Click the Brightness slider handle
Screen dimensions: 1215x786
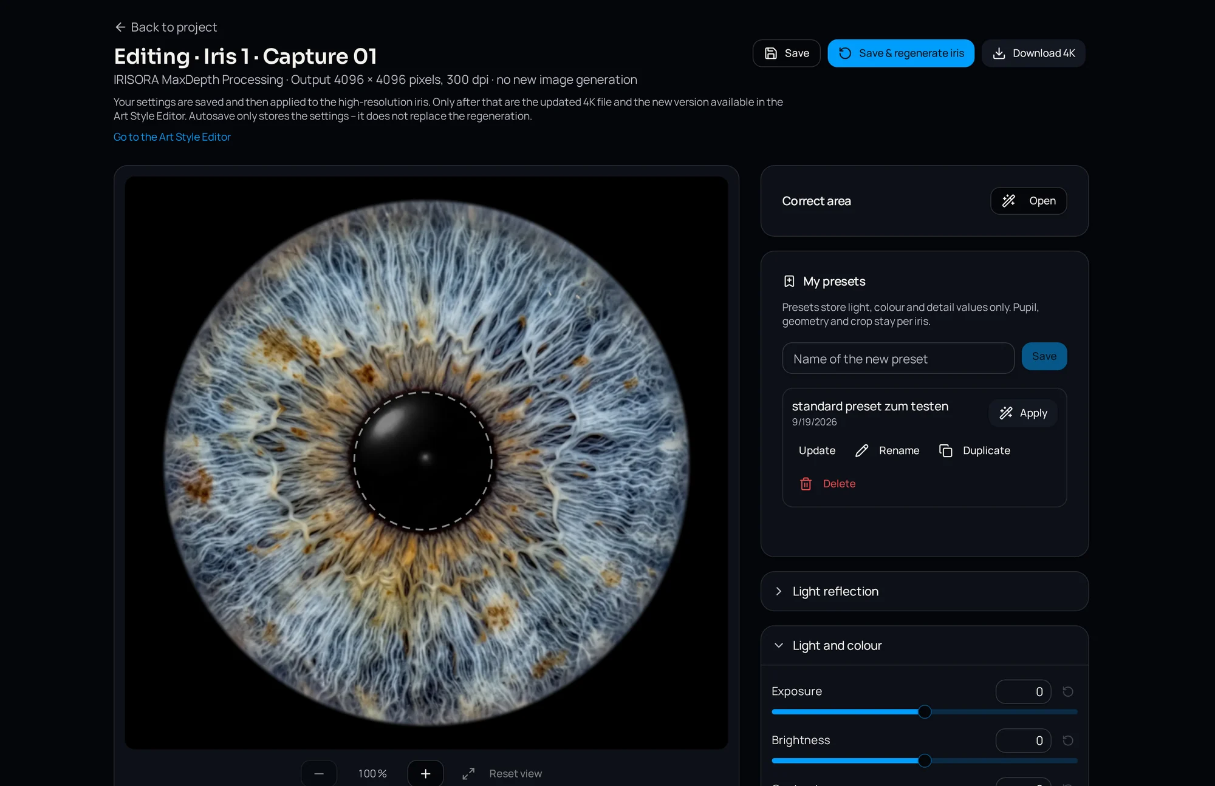925,761
